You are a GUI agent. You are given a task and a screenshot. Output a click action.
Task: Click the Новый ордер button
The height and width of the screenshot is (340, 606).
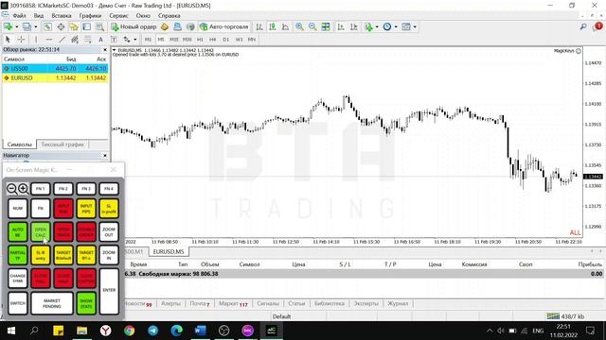coord(134,26)
